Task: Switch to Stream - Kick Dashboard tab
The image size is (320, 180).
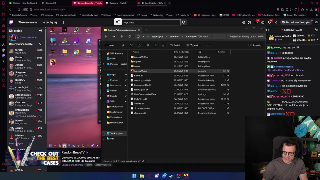Action: click(x=23, y=3)
